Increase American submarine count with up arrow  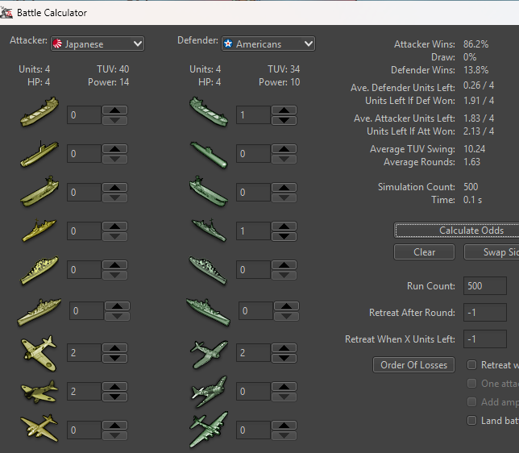[284, 149]
